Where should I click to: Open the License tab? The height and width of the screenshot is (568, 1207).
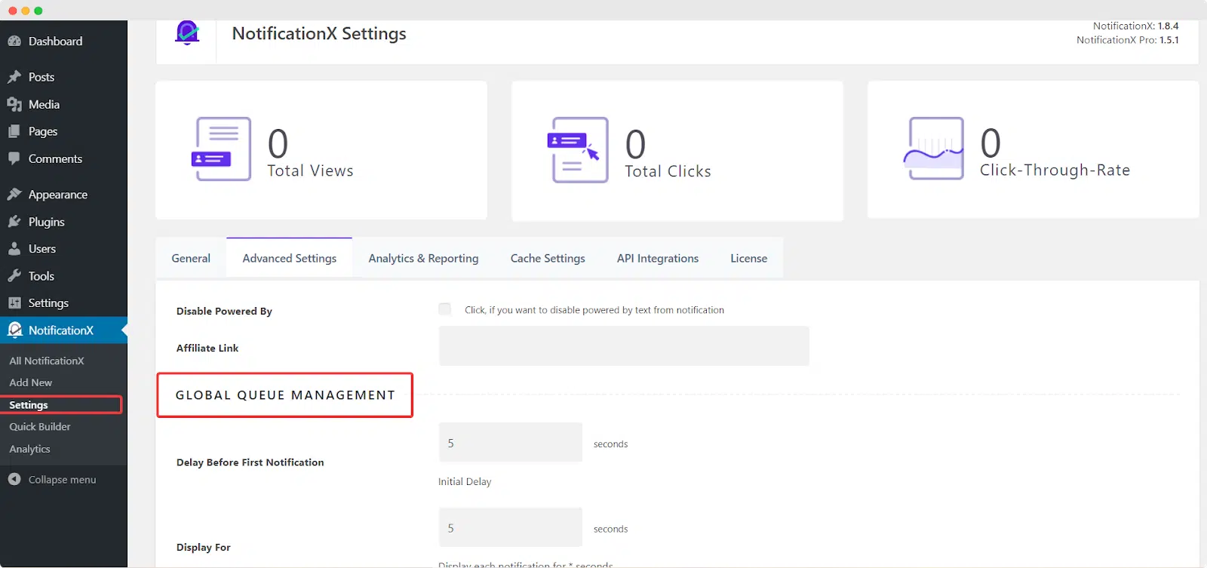(748, 258)
